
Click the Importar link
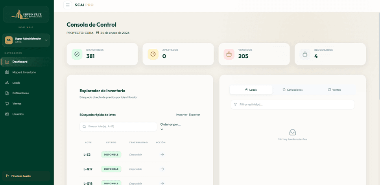(x=182, y=115)
